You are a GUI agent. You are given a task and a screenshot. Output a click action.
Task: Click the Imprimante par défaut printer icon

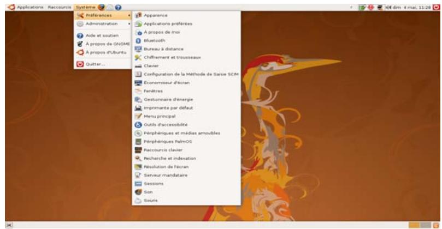(x=138, y=108)
